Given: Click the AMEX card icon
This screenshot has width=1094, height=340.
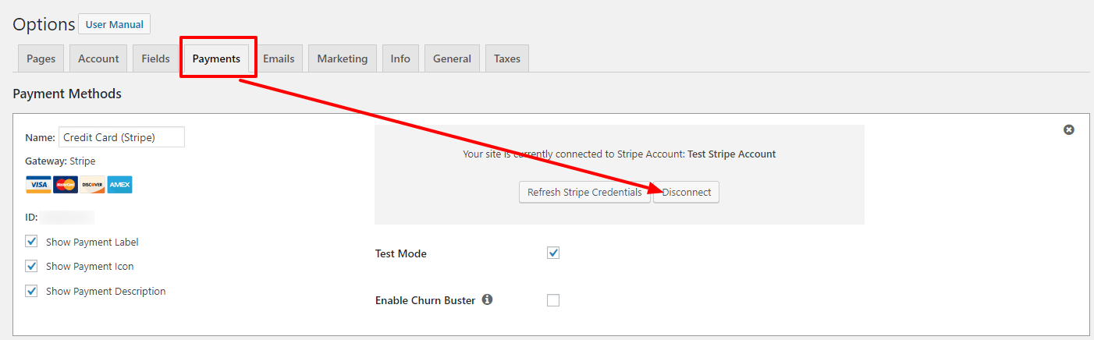Looking at the screenshot, I should click(119, 185).
